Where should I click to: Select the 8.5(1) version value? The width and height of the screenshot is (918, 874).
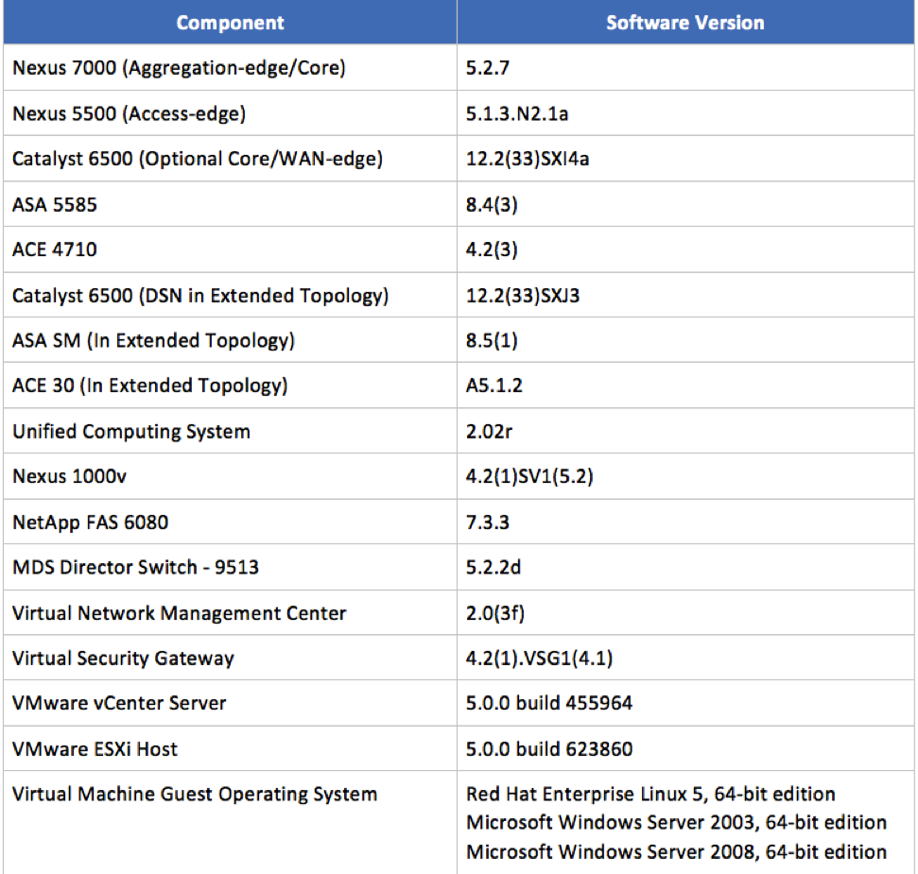coord(492,340)
